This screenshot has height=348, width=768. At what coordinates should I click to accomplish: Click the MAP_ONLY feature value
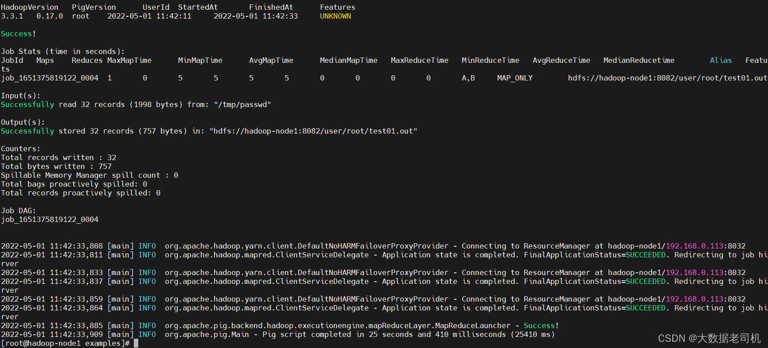515,78
